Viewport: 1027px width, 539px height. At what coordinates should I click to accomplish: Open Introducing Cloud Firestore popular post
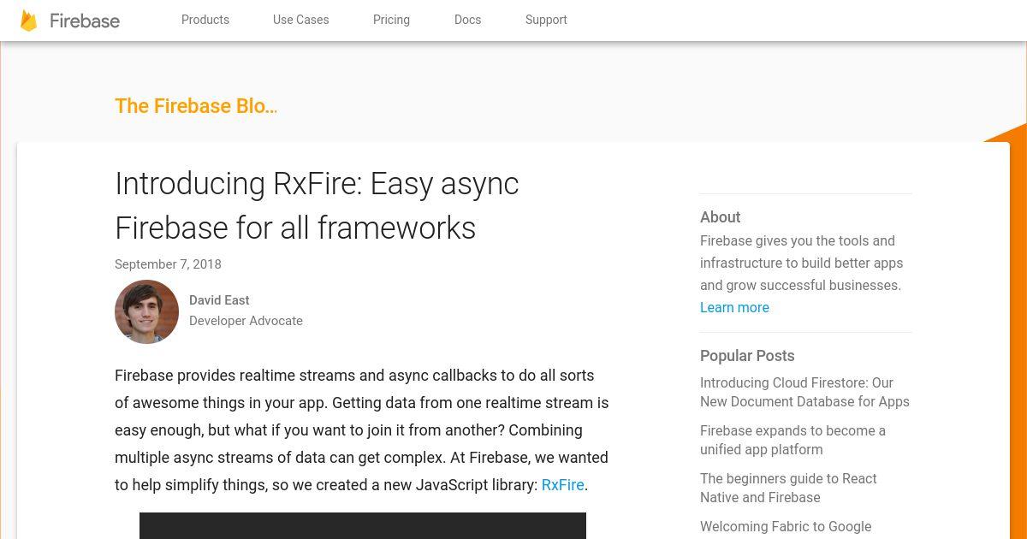tap(804, 392)
